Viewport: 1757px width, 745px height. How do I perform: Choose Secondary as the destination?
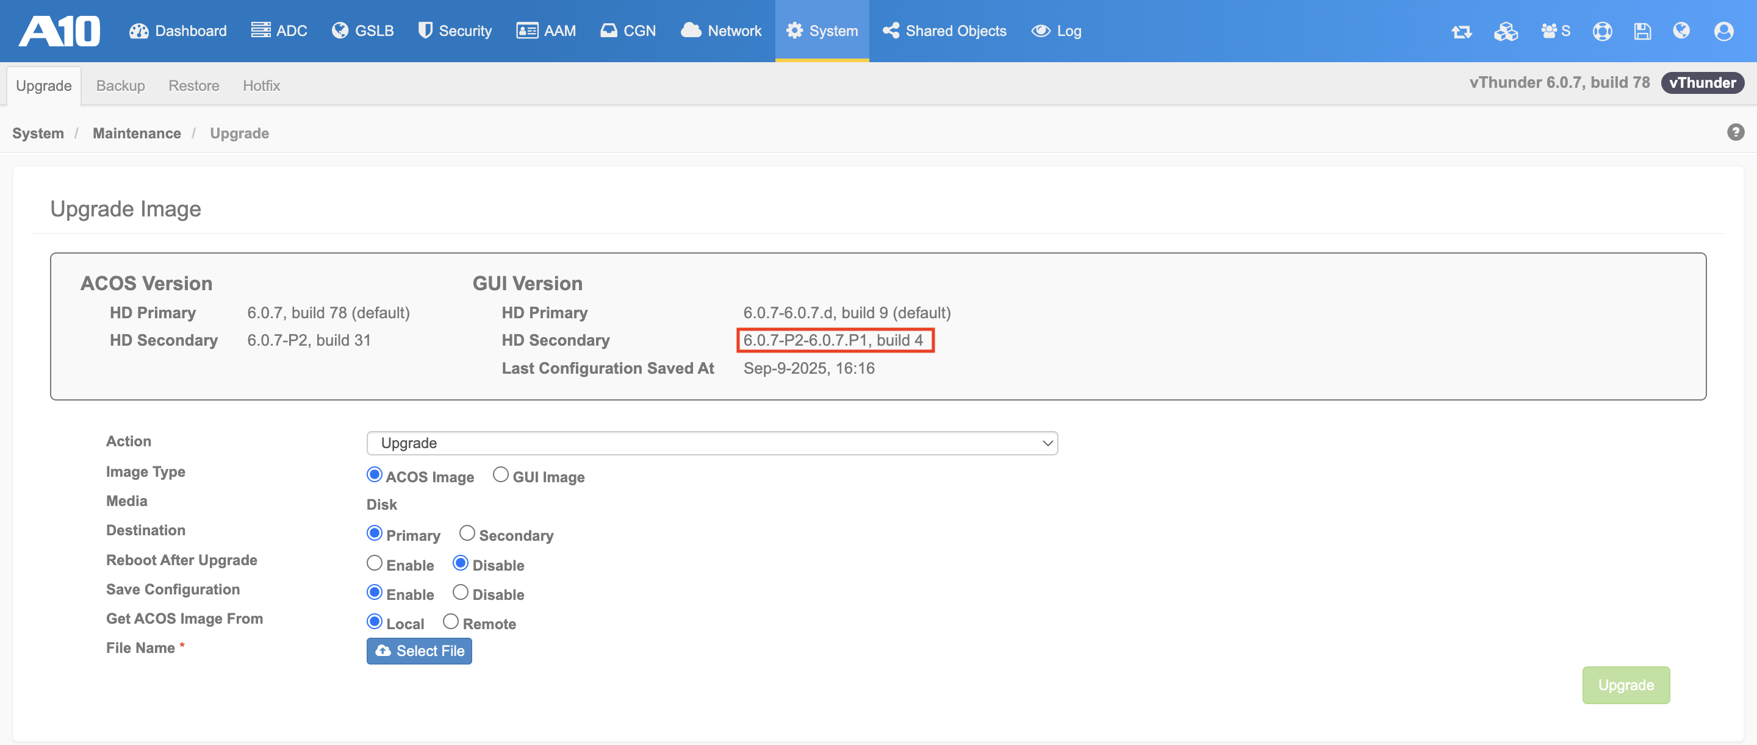pos(467,533)
